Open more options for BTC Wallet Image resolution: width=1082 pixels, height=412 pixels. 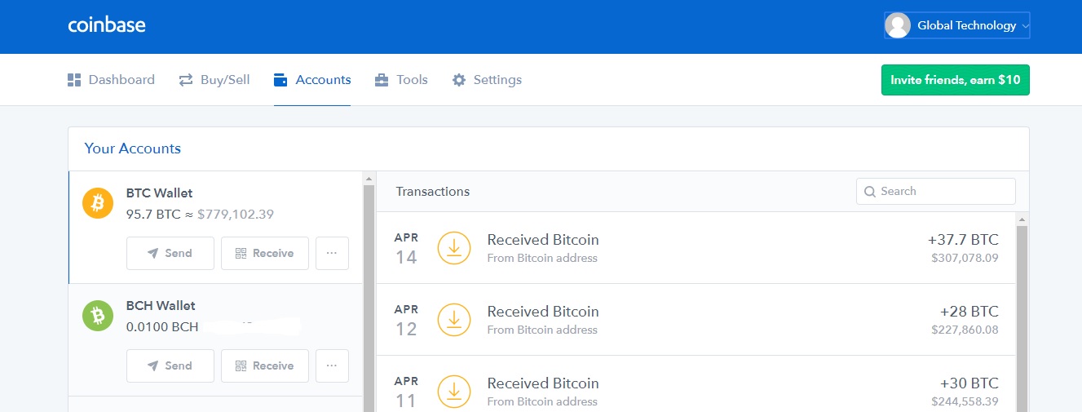pos(332,253)
